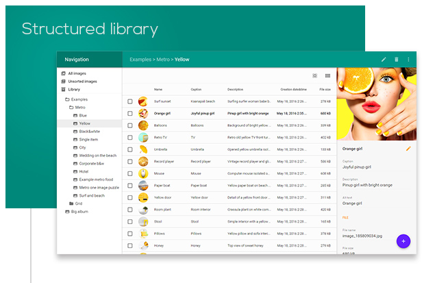Image resolution: width=422 pixels, height=283 pixels.
Task: Tick the checkbox for Paper boat
Action: (130, 186)
